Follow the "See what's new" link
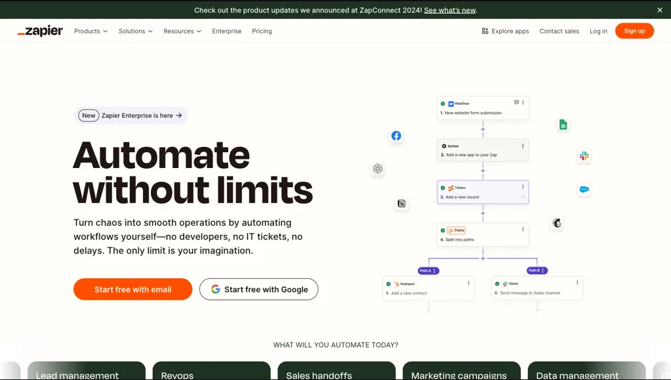This screenshot has height=380, width=671. click(449, 10)
